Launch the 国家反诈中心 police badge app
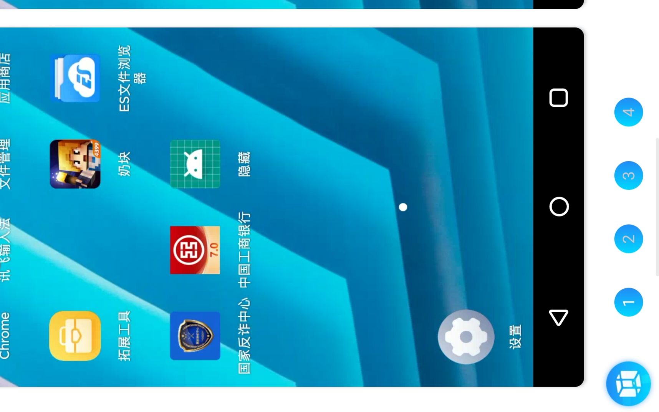The height and width of the screenshot is (412, 659). point(195,336)
